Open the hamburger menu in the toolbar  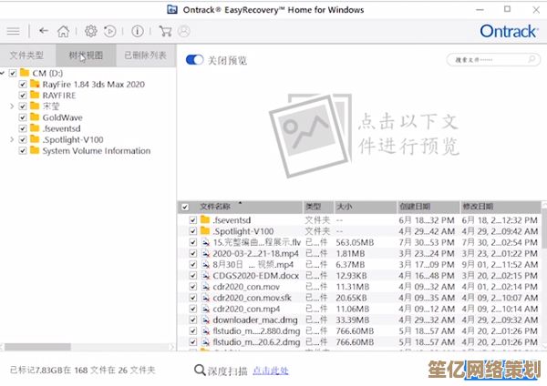(x=13, y=30)
